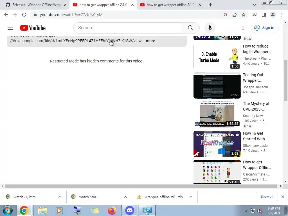This screenshot has height=216, width=288.
Task: Expand options arrow for watch.htm download
Action: click(125, 197)
